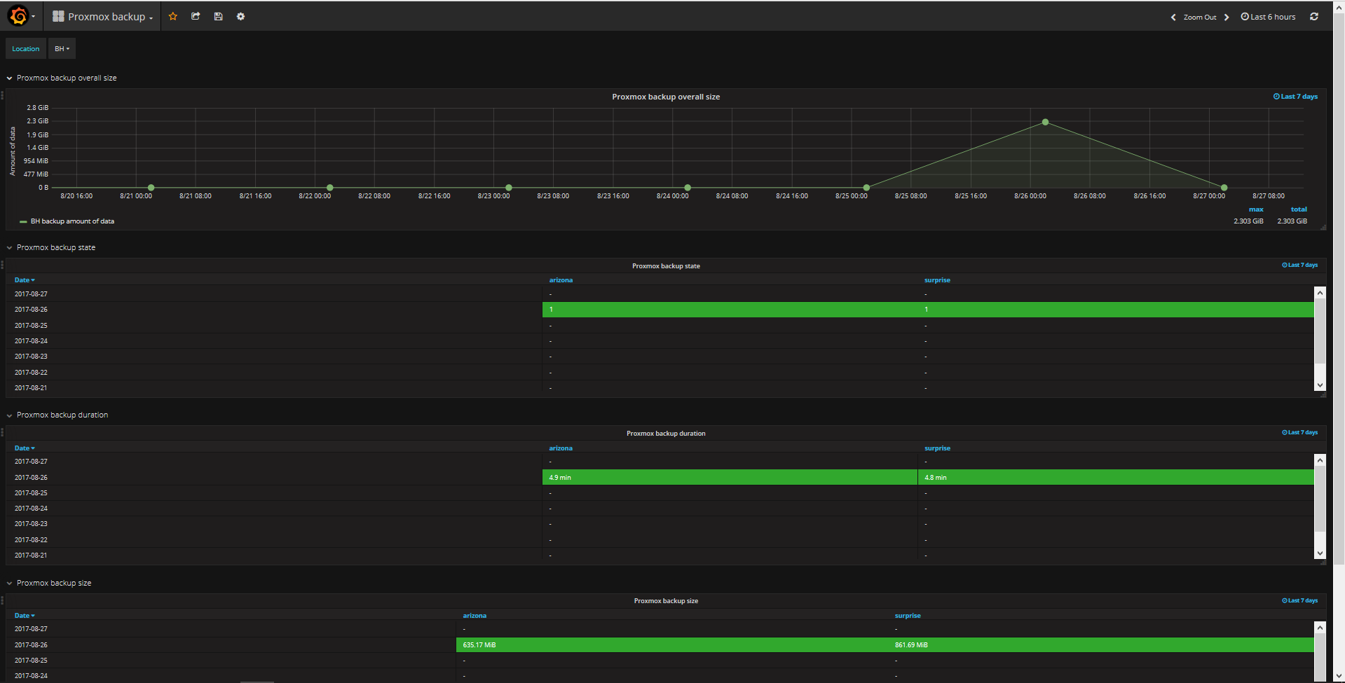
Task: Click scroll-up arrow in backup size table
Action: tap(1320, 628)
